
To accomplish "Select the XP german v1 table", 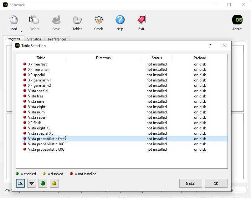I will pos(39,80).
